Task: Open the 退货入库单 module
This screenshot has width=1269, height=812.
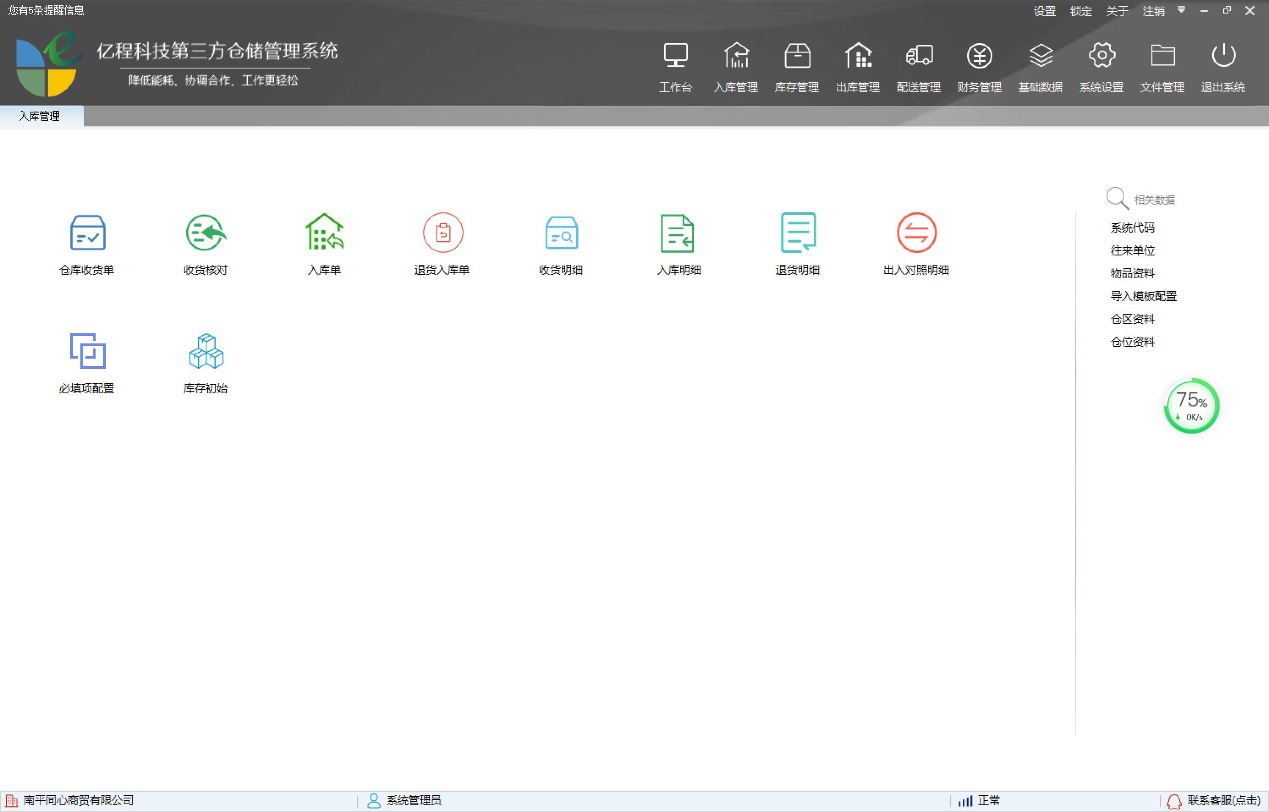Action: [442, 243]
